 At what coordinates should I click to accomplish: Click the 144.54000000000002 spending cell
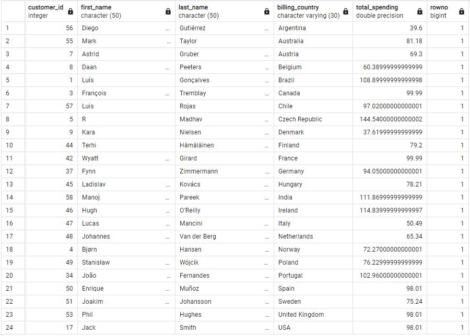[x=390, y=119]
